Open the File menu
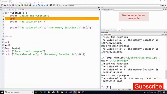Viewport: 167px width, 94px height. [2, 3]
